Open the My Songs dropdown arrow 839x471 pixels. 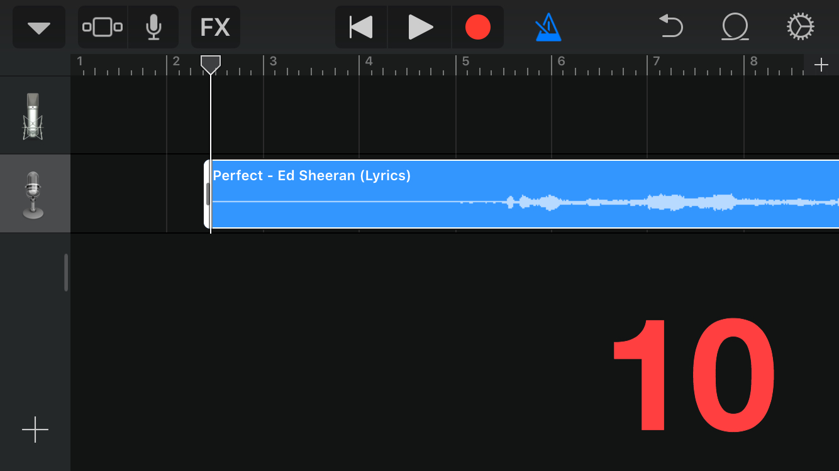pyautogui.click(x=39, y=28)
